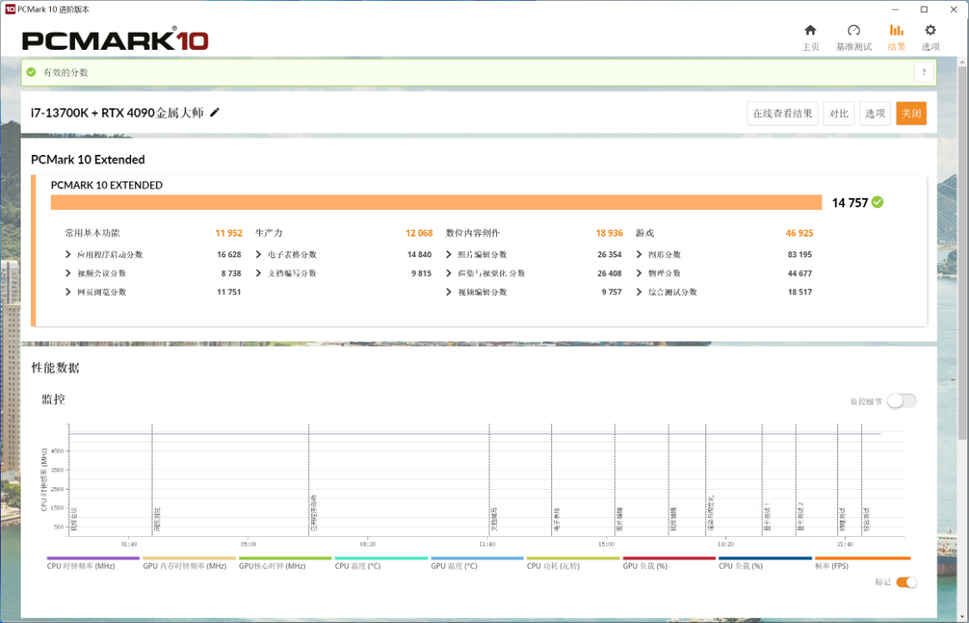Click the GPU load (GPU 负载) red legend
This screenshot has height=623, width=969.
(x=668, y=562)
